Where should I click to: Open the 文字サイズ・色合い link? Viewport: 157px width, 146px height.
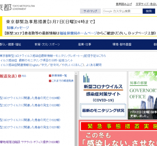(146, 4)
